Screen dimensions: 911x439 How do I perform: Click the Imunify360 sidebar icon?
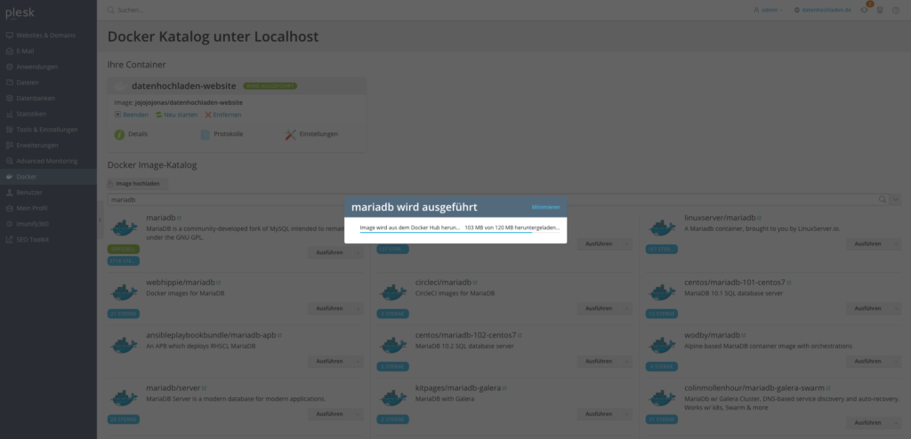click(x=9, y=224)
